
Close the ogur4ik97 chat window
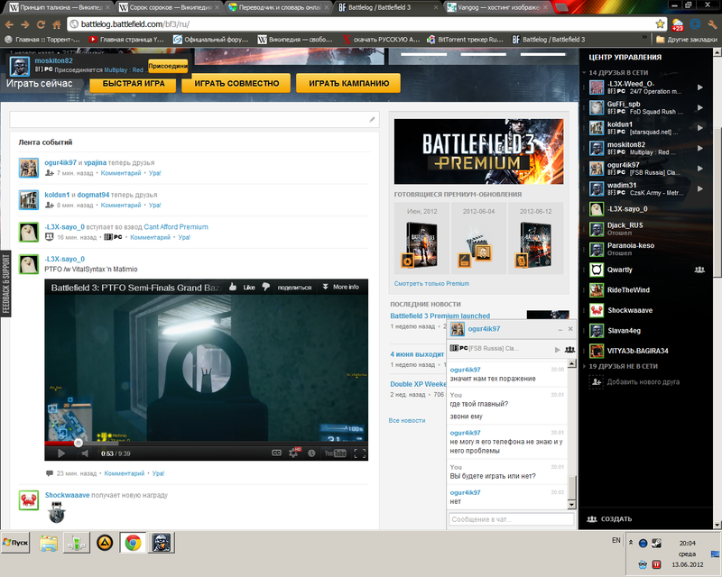[x=570, y=329]
